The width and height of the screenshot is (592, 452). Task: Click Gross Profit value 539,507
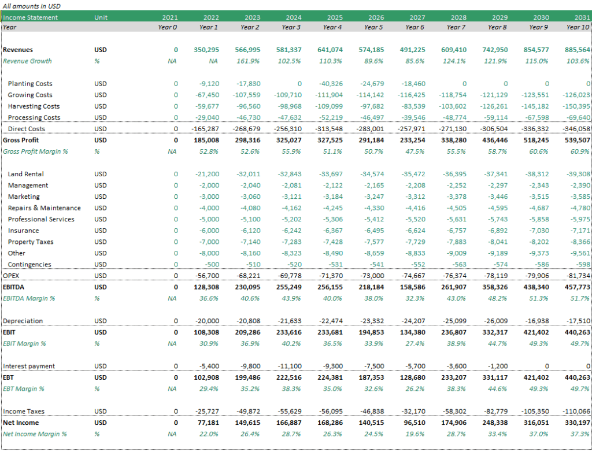click(x=578, y=140)
